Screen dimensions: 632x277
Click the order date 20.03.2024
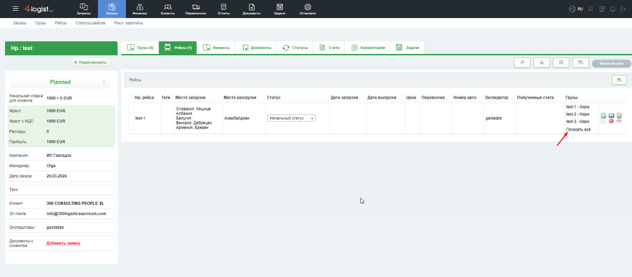pyautogui.click(x=56, y=176)
